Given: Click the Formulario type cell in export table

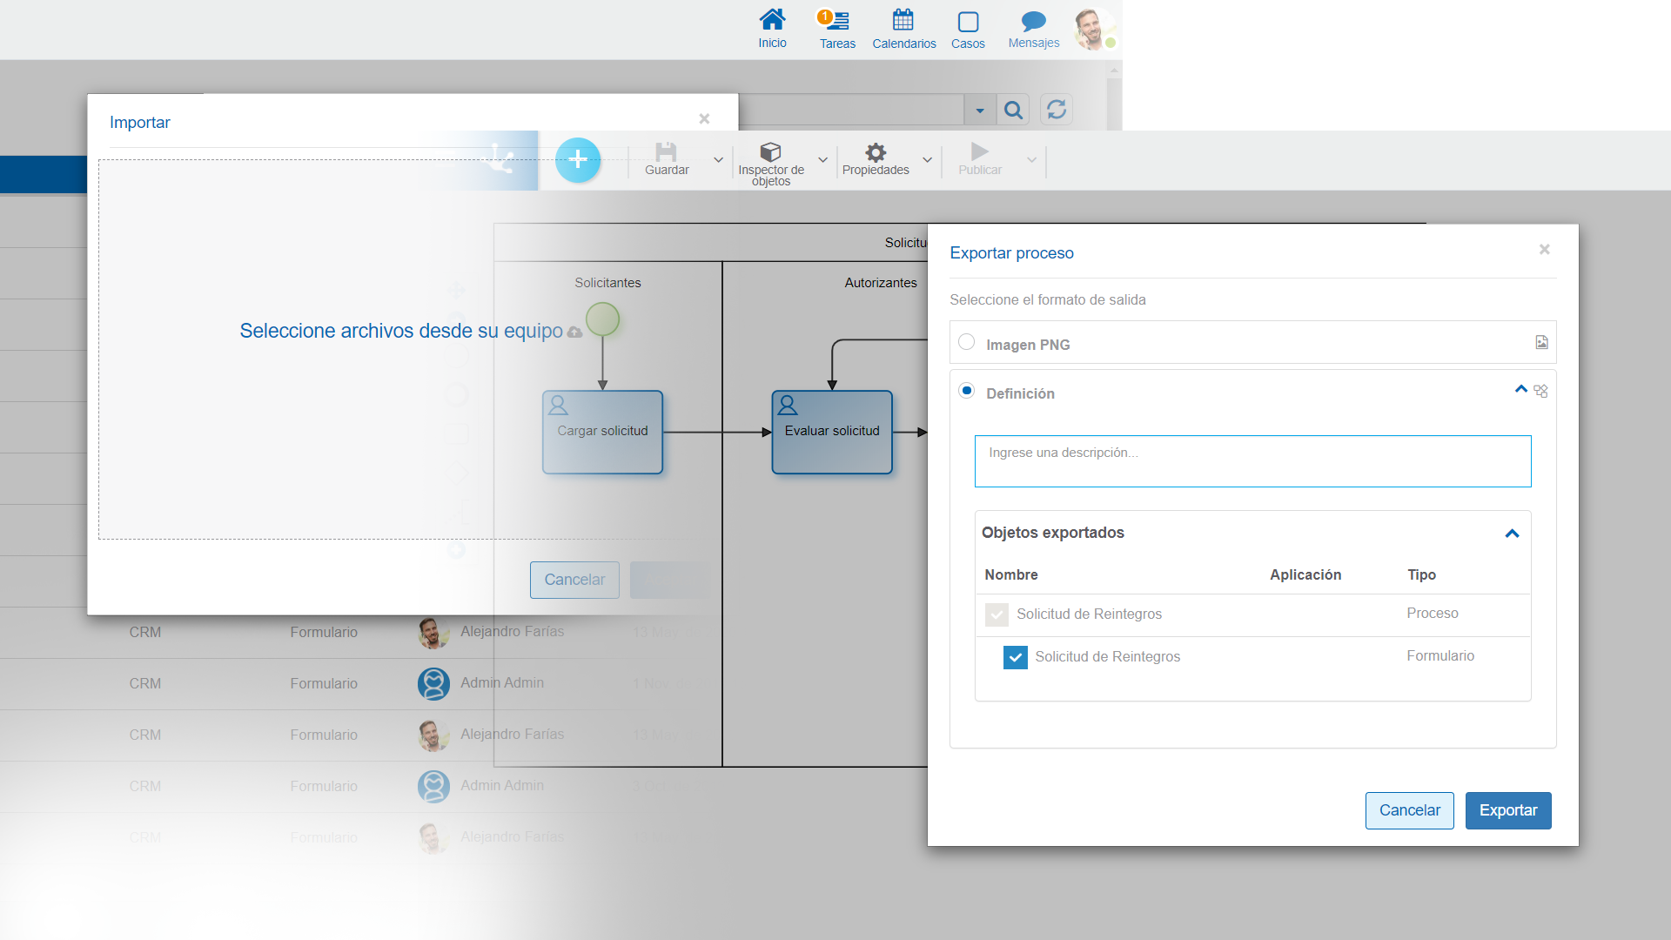Looking at the screenshot, I should tap(1440, 656).
